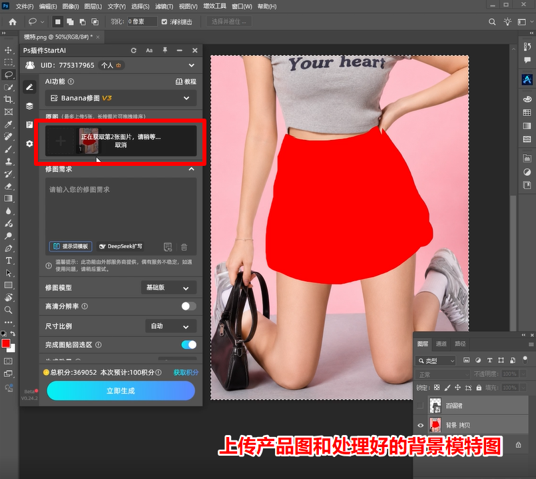The height and width of the screenshot is (479, 536).
Task: Click the StartAI edit pencil icon
Action: (29, 87)
